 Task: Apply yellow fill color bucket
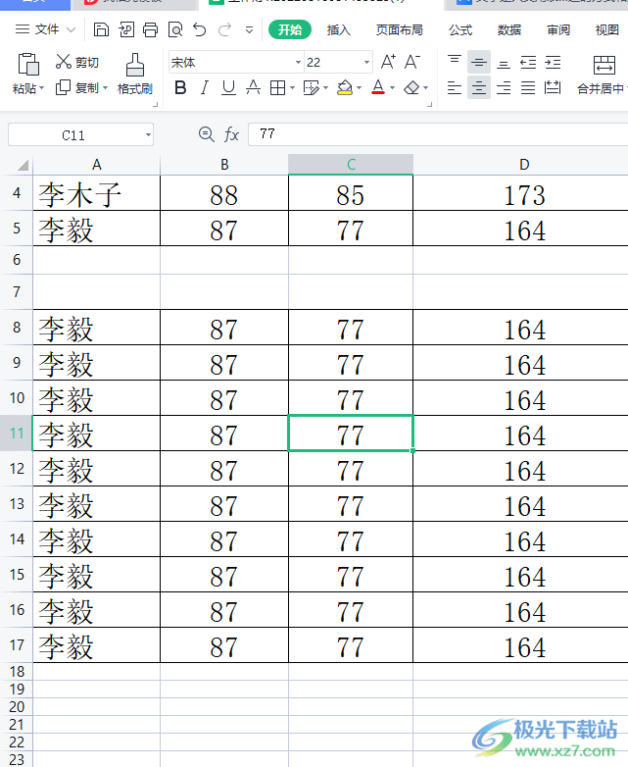coord(345,88)
